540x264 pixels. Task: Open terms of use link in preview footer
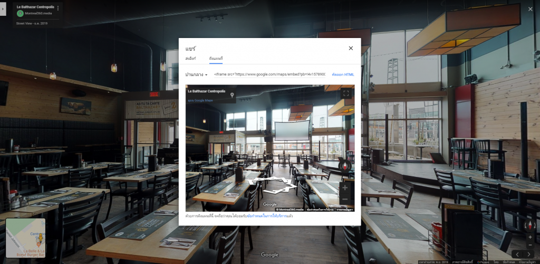(x=320, y=209)
